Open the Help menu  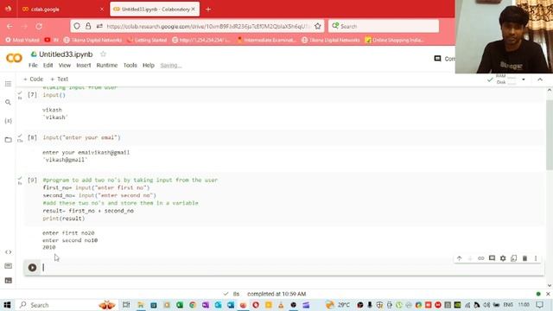[149, 66]
